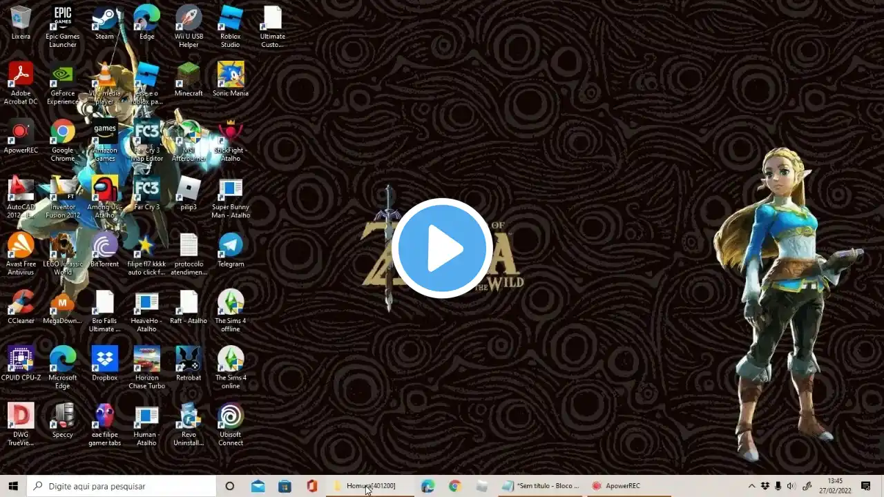
Task: Open Edge from the taskbar
Action: (427, 486)
